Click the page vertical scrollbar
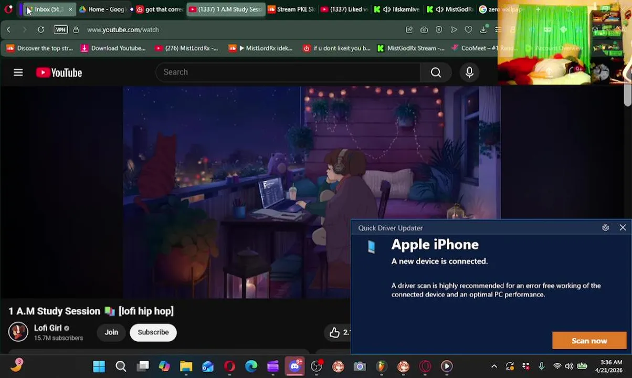 pyautogui.click(x=627, y=94)
